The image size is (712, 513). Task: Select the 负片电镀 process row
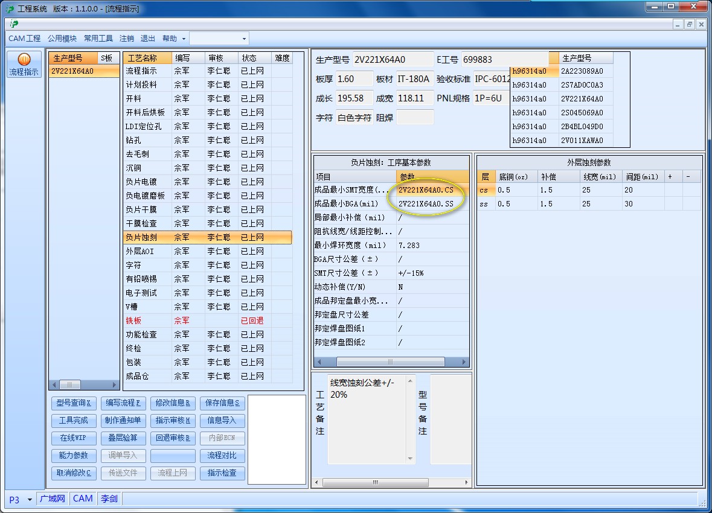(x=208, y=182)
